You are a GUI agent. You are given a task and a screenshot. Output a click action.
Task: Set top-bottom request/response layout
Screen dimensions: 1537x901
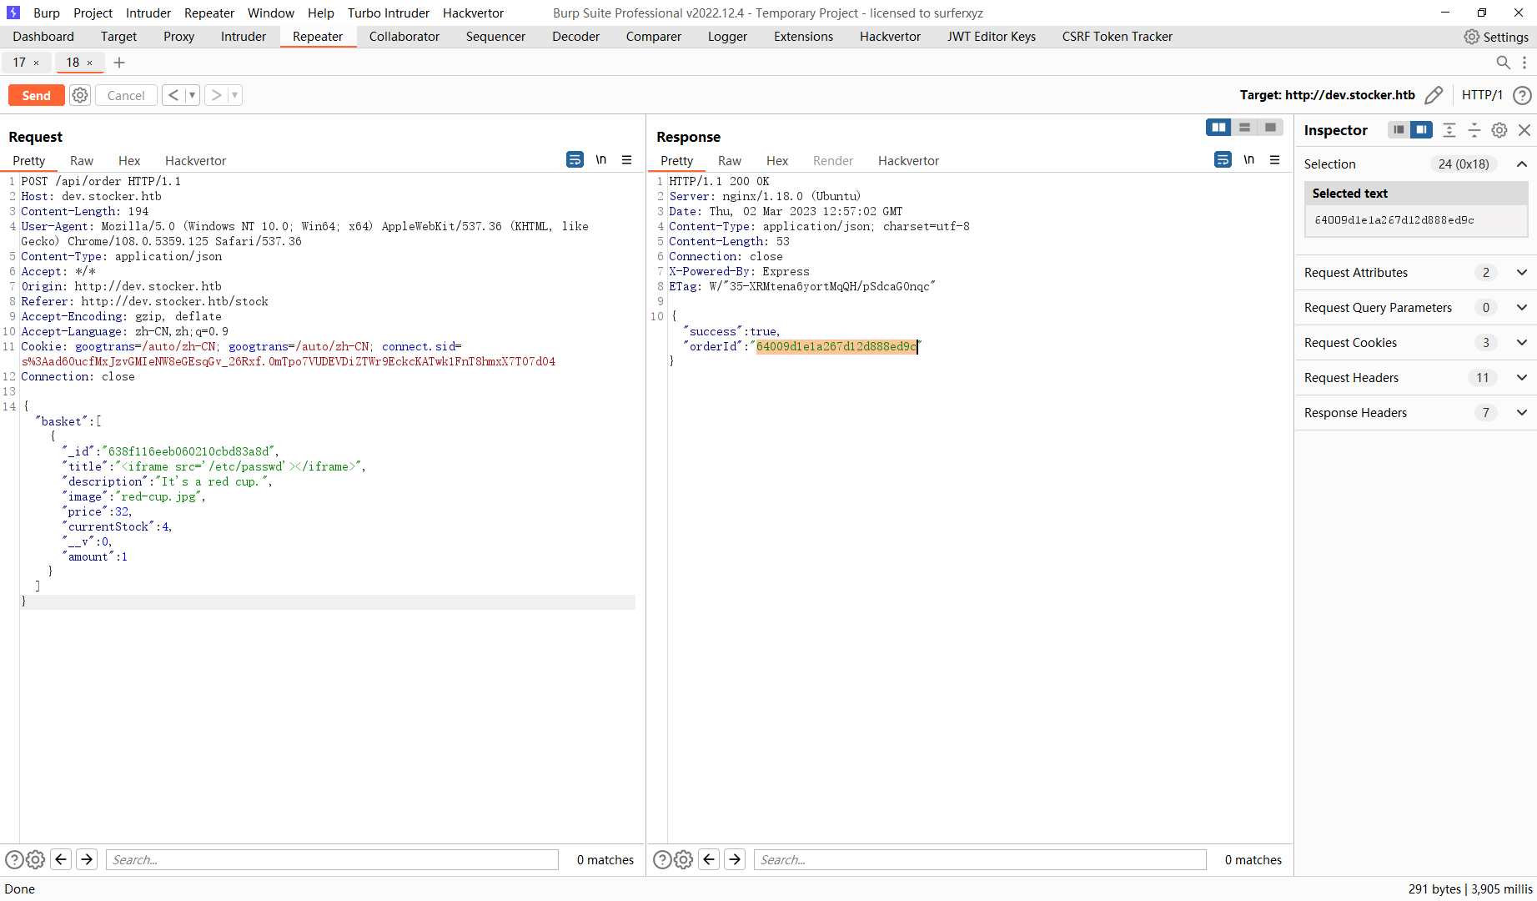click(1244, 128)
